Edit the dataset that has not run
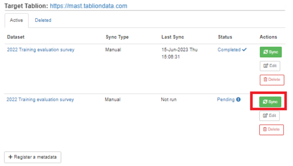293x166 pixels. (270, 116)
